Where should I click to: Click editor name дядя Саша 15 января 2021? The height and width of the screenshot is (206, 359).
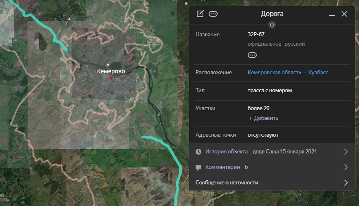(x=284, y=151)
